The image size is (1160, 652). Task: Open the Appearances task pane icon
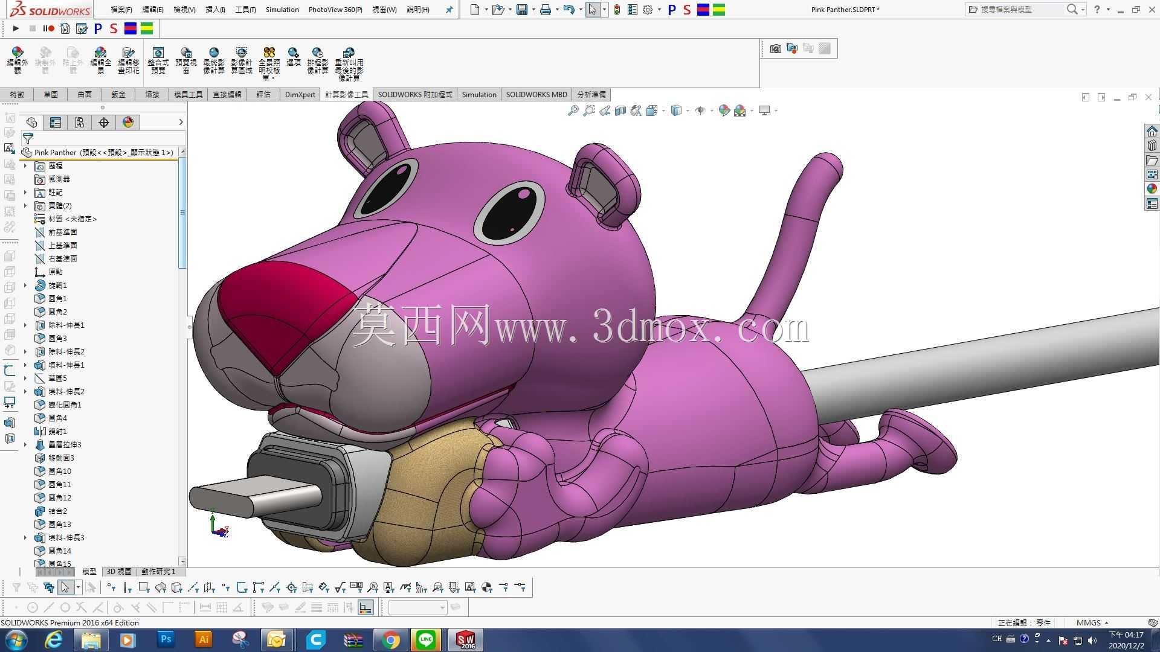(1152, 189)
